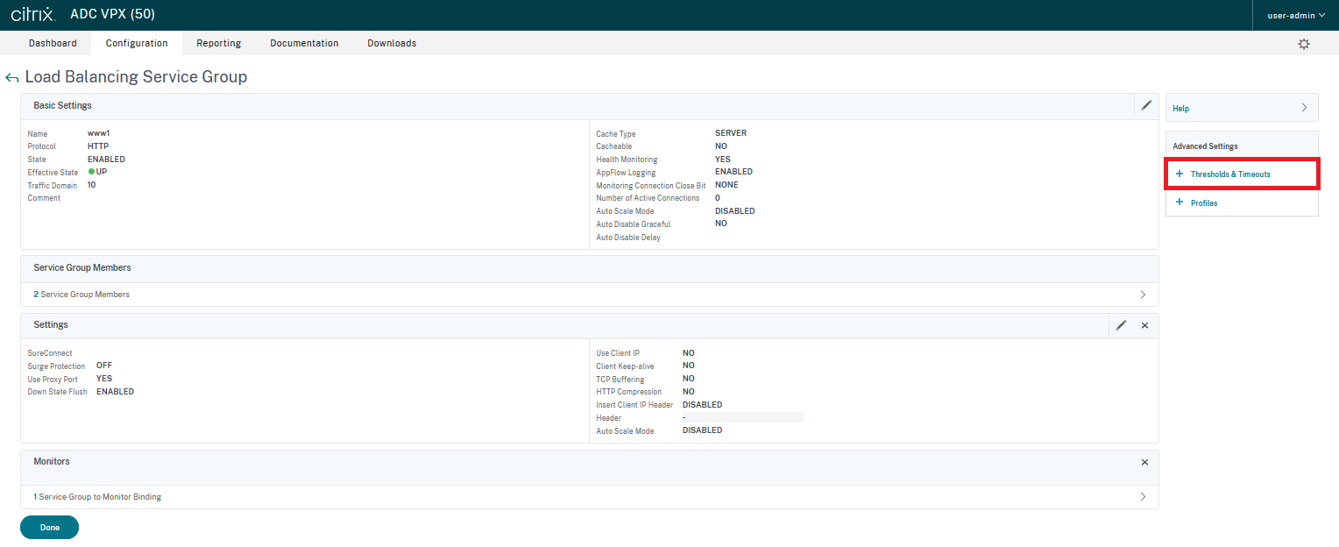1339x547 pixels.
Task: Expand the Help panel chevron
Action: click(x=1304, y=108)
